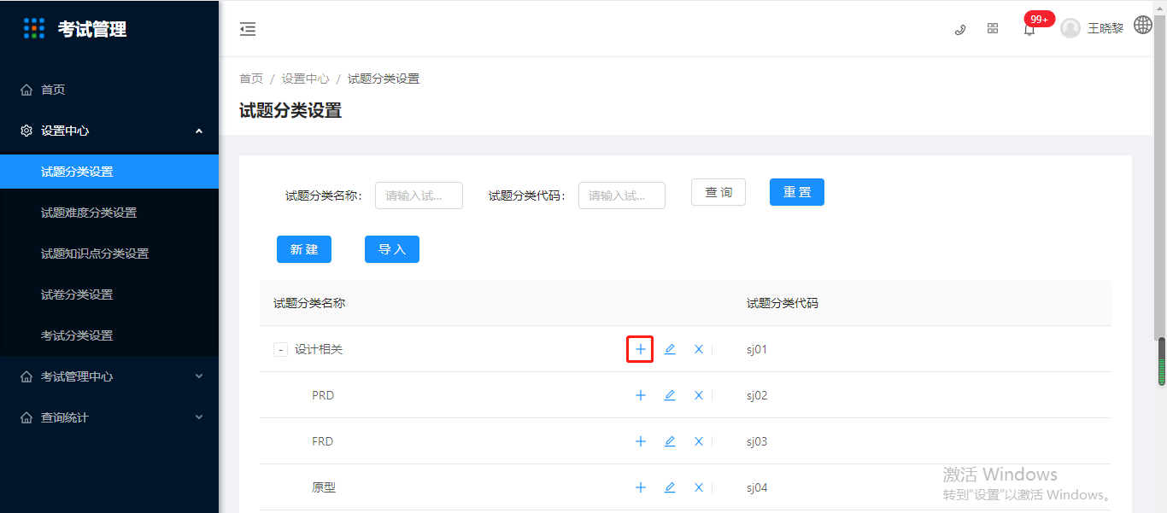The height and width of the screenshot is (513, 1167).
Task: Click the phone icon in the header
Action: (x=960, y=29)
